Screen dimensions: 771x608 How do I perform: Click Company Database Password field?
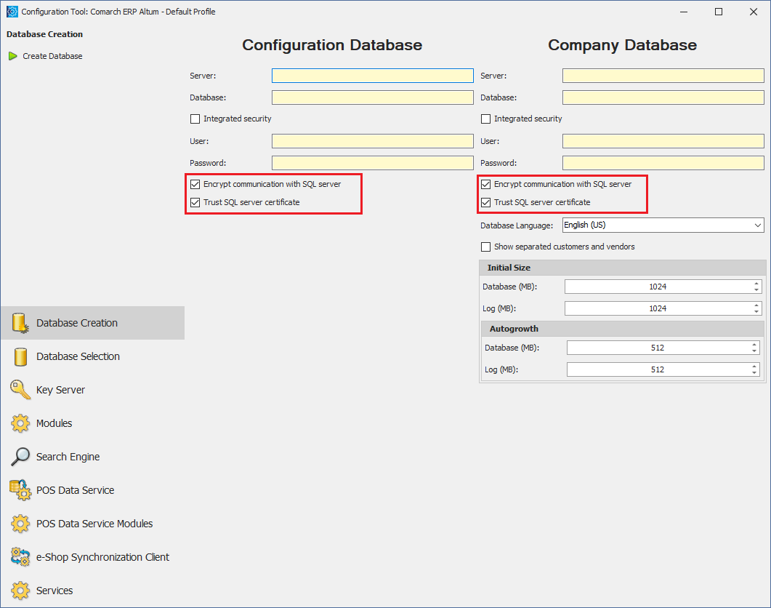pos(663,163)
